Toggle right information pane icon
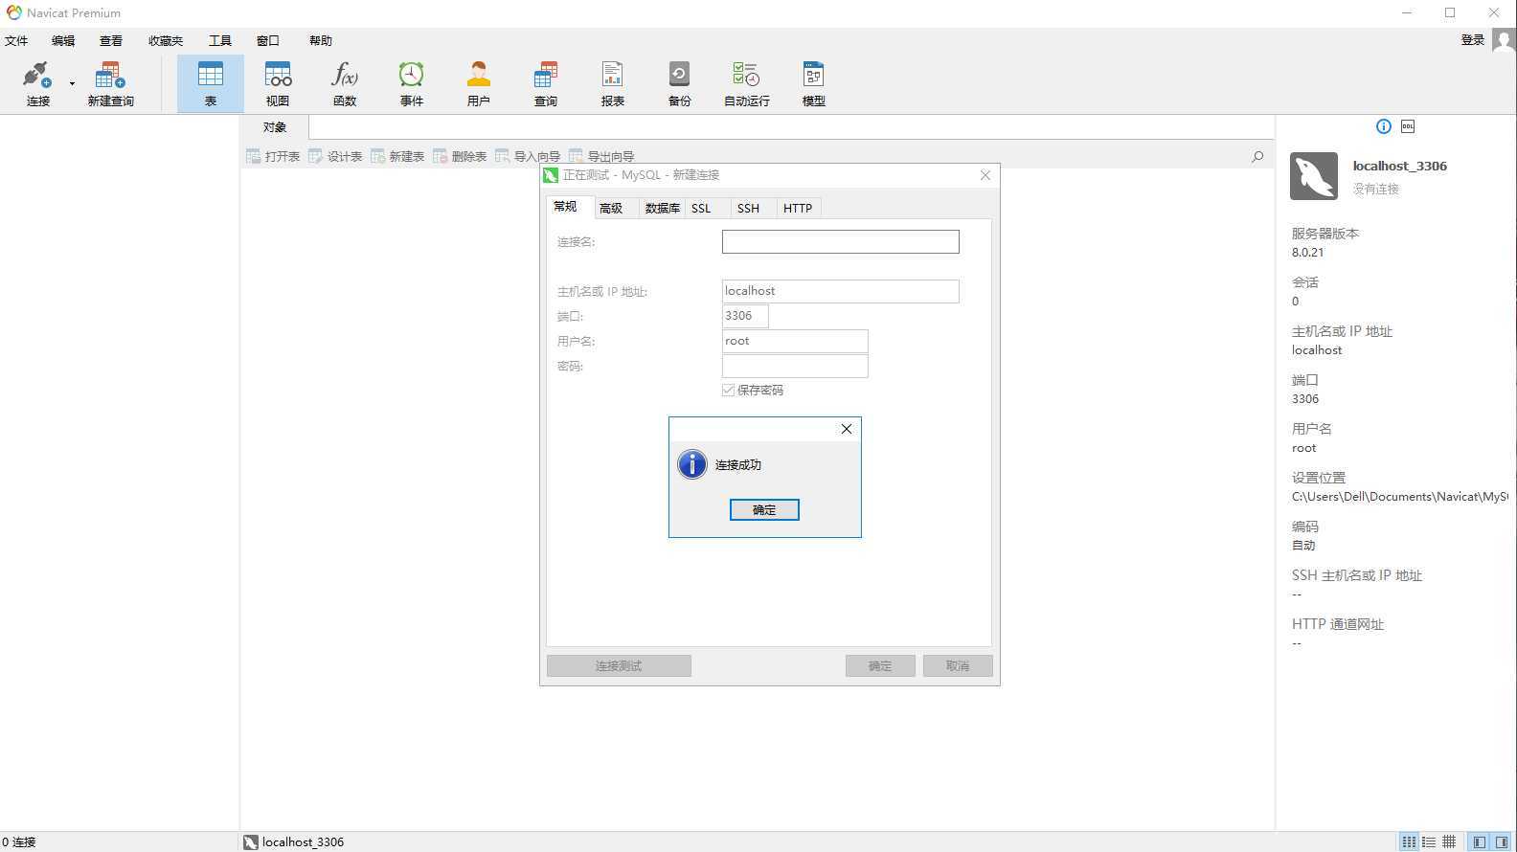 (1502, 842)
